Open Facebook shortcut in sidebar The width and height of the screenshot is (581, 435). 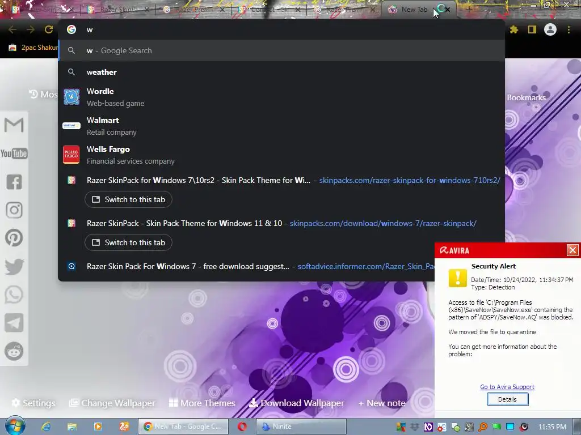pos(14,182)
